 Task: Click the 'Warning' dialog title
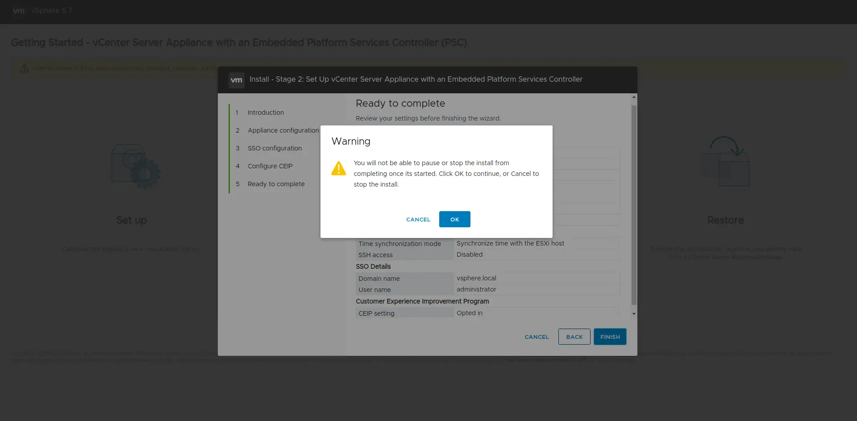coord(351,141)
